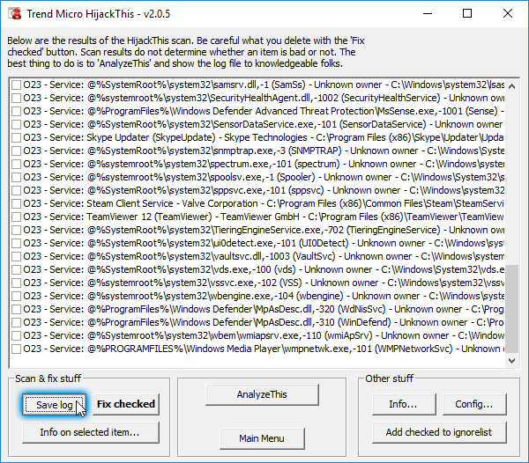Tick the Steam Client Service checkbox
Image resolution: width=529 pixels, height=463 pixels.
(16, 203)
